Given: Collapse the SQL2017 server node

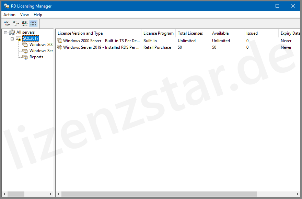Looking at the screenshot, I should point(12,39).
